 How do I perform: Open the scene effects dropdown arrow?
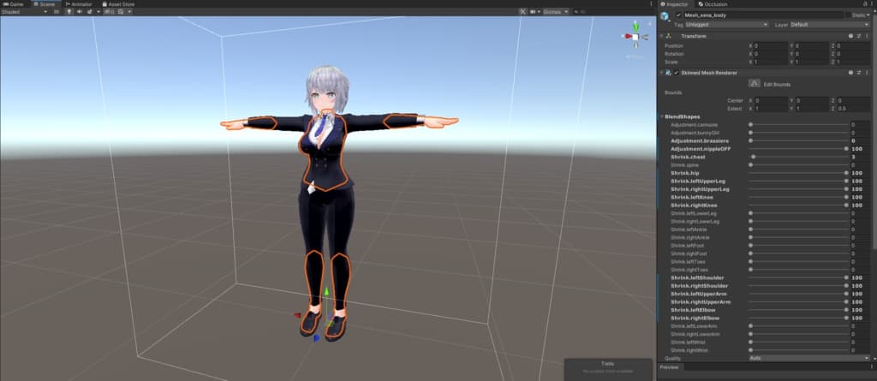click(x=98, y=11)
